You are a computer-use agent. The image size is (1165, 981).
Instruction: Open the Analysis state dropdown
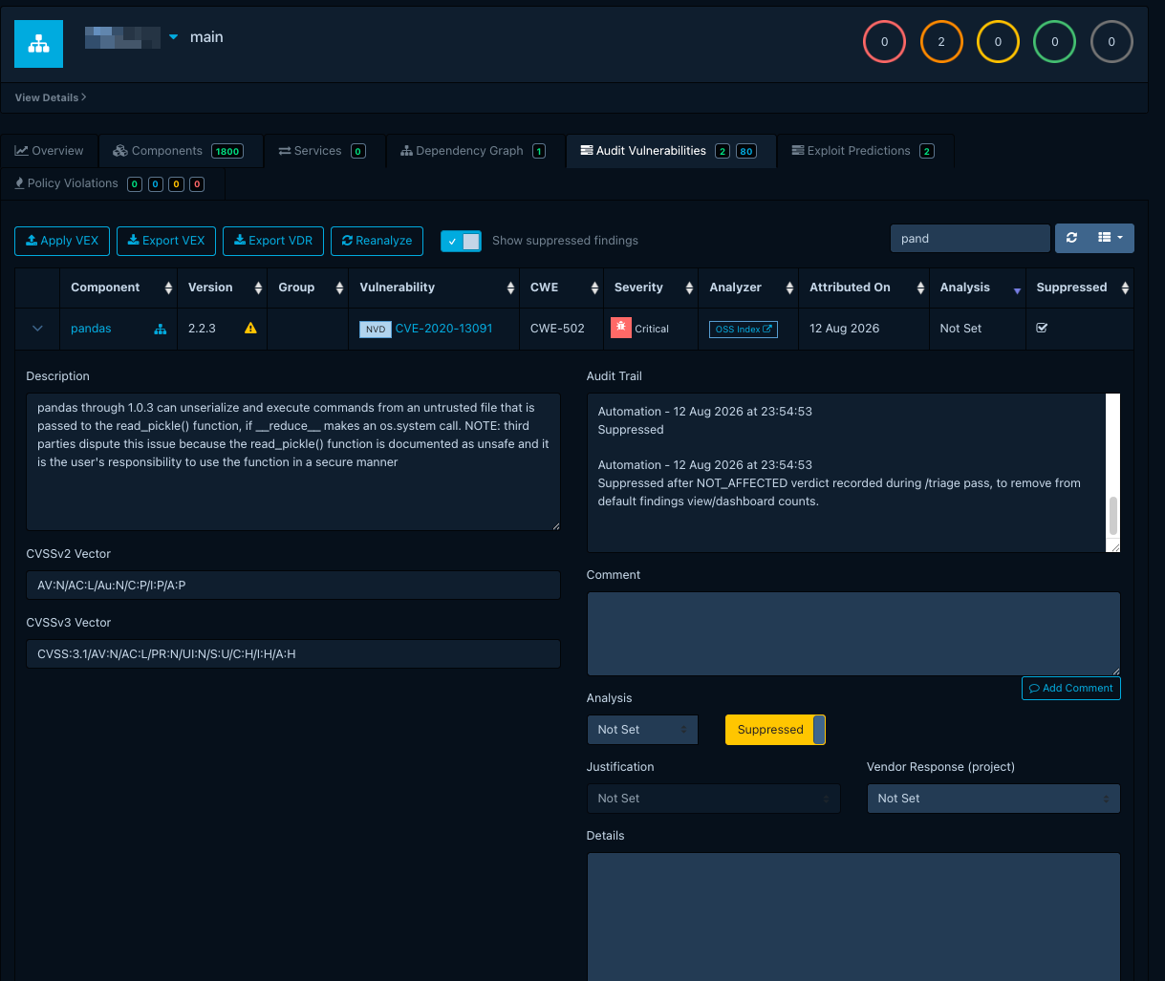642,730
